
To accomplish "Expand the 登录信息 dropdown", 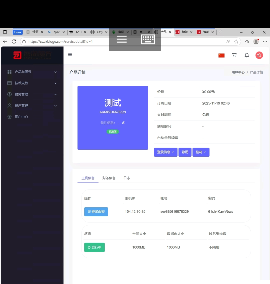I will [165, 152].
